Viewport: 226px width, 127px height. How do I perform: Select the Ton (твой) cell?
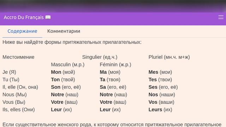(x=63, y=79)
